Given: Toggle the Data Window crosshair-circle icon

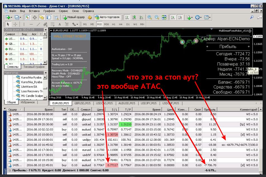Looking at the screenshot, I should [x=35, y=17].
